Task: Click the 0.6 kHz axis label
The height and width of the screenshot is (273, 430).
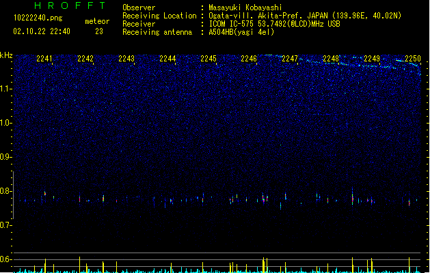Action: click(x=5, y=259)
